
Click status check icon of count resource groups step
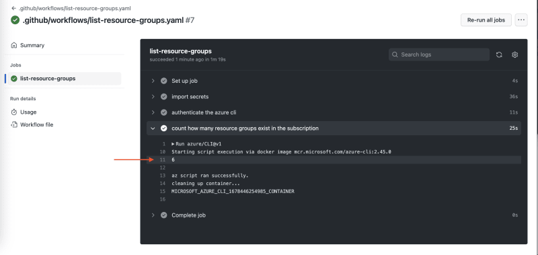164,129
